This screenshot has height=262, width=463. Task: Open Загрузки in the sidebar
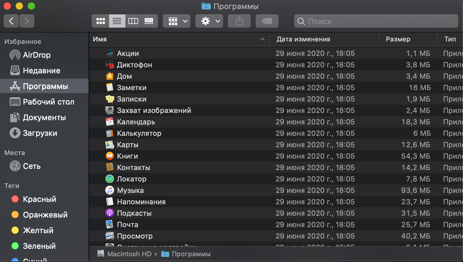44,133
